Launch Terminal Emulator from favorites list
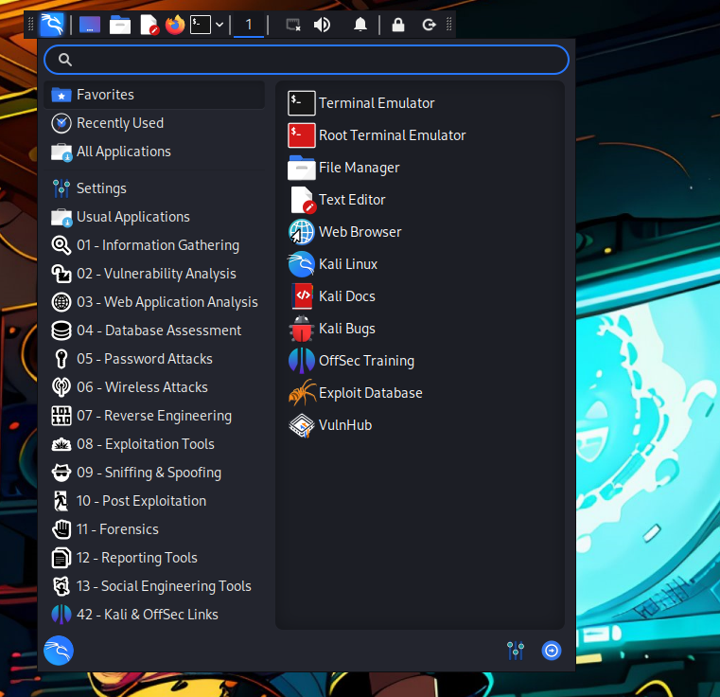This screenshot has width=720, height=697. pos(420,103)
